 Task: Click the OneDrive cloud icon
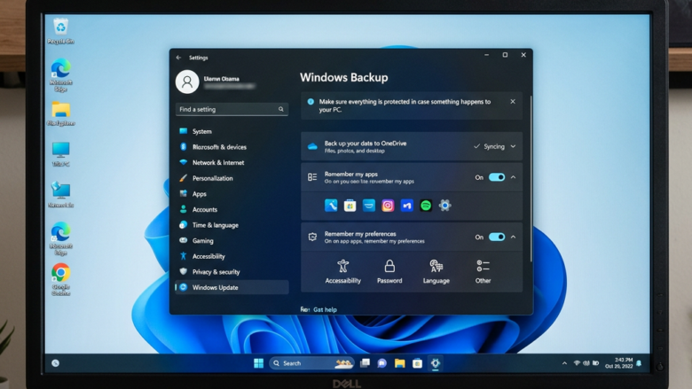pyautogui.click(x=312, y=147)
